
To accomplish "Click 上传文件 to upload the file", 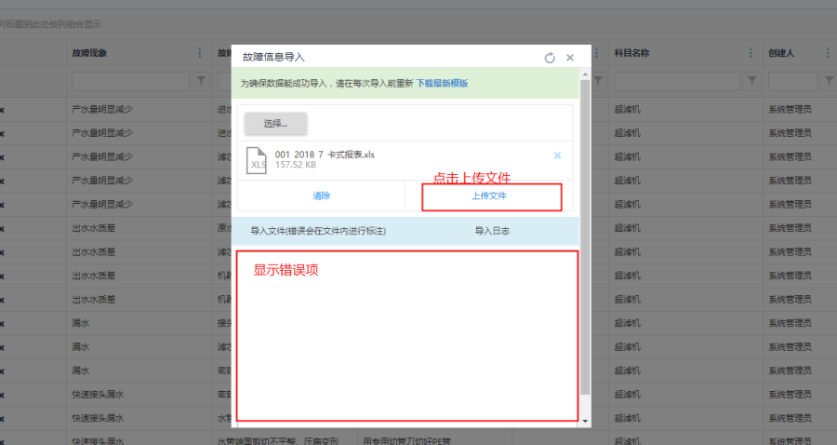I will (489, 196).
